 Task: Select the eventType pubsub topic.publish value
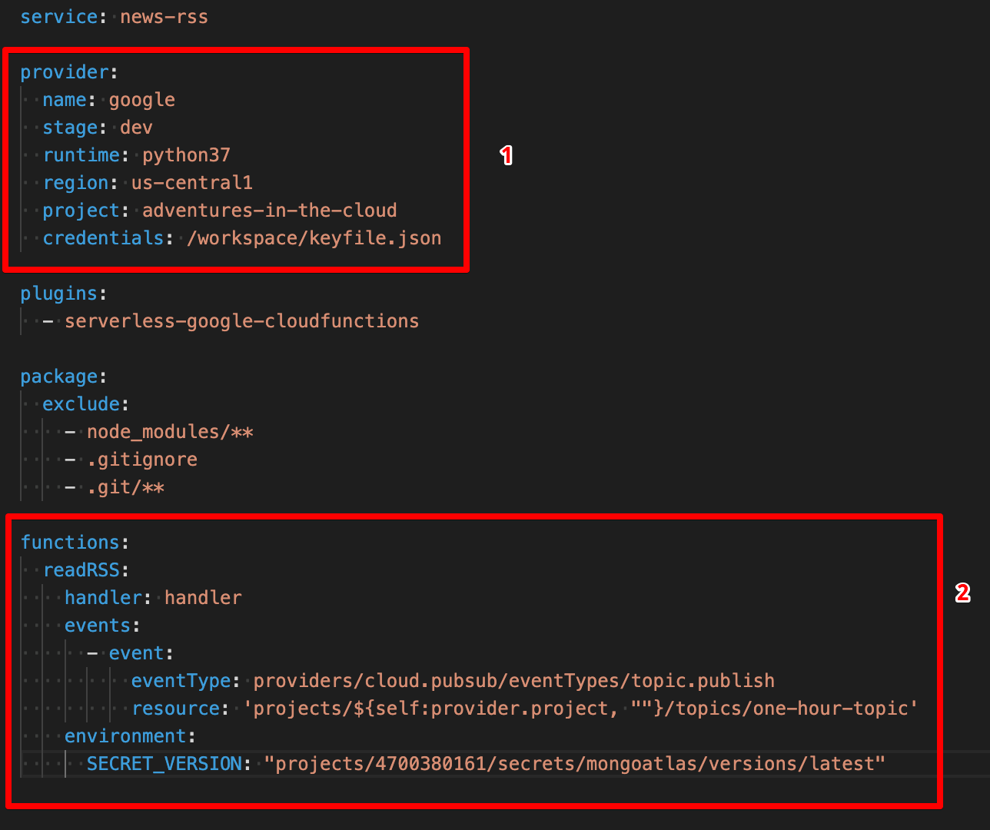[513, 681]
